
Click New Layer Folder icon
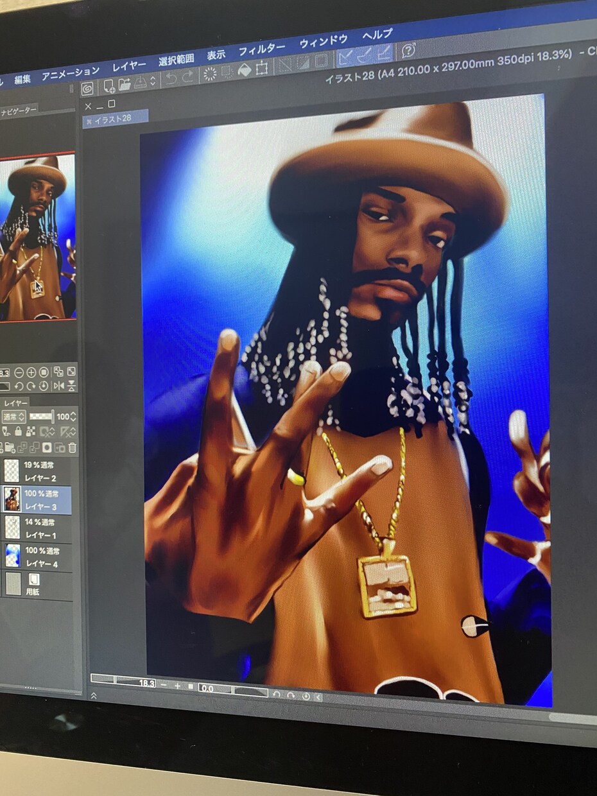[11, 447]
